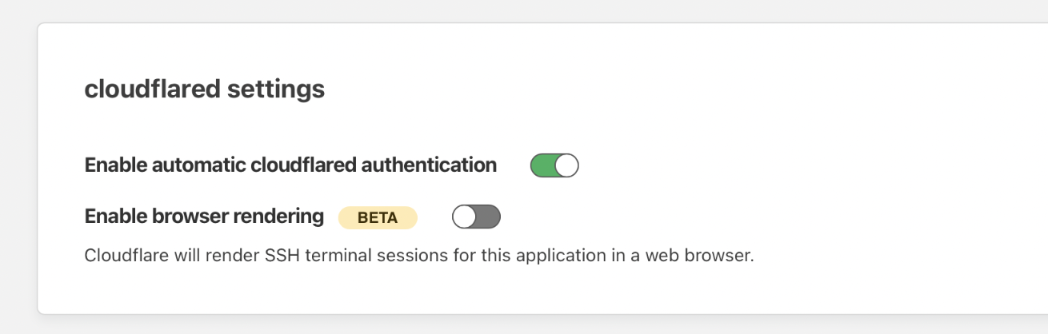Click the SSH terminal sessions description text
Image resolution: width=1048 pixels, height=334 pixels.
(x=419, y=257)
